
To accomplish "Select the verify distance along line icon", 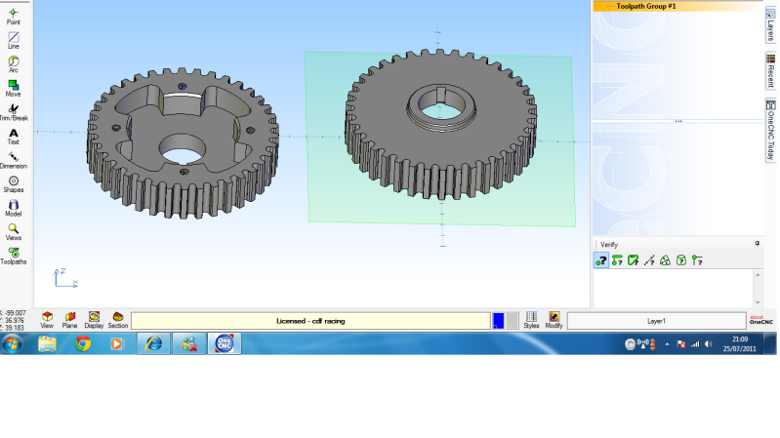I will pos(648,260).
